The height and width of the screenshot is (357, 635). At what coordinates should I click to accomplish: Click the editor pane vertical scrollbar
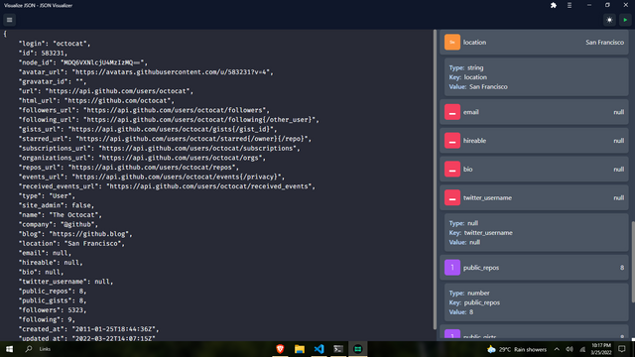click(x=436, y=179)
